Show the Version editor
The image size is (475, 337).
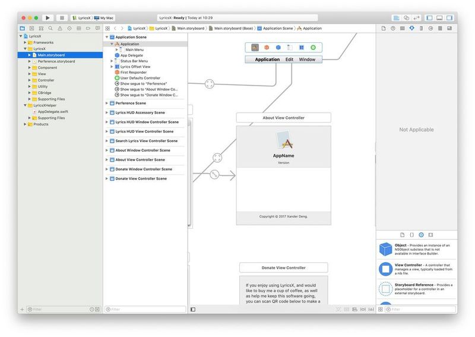pyautogui.click(x=417, y=18)
